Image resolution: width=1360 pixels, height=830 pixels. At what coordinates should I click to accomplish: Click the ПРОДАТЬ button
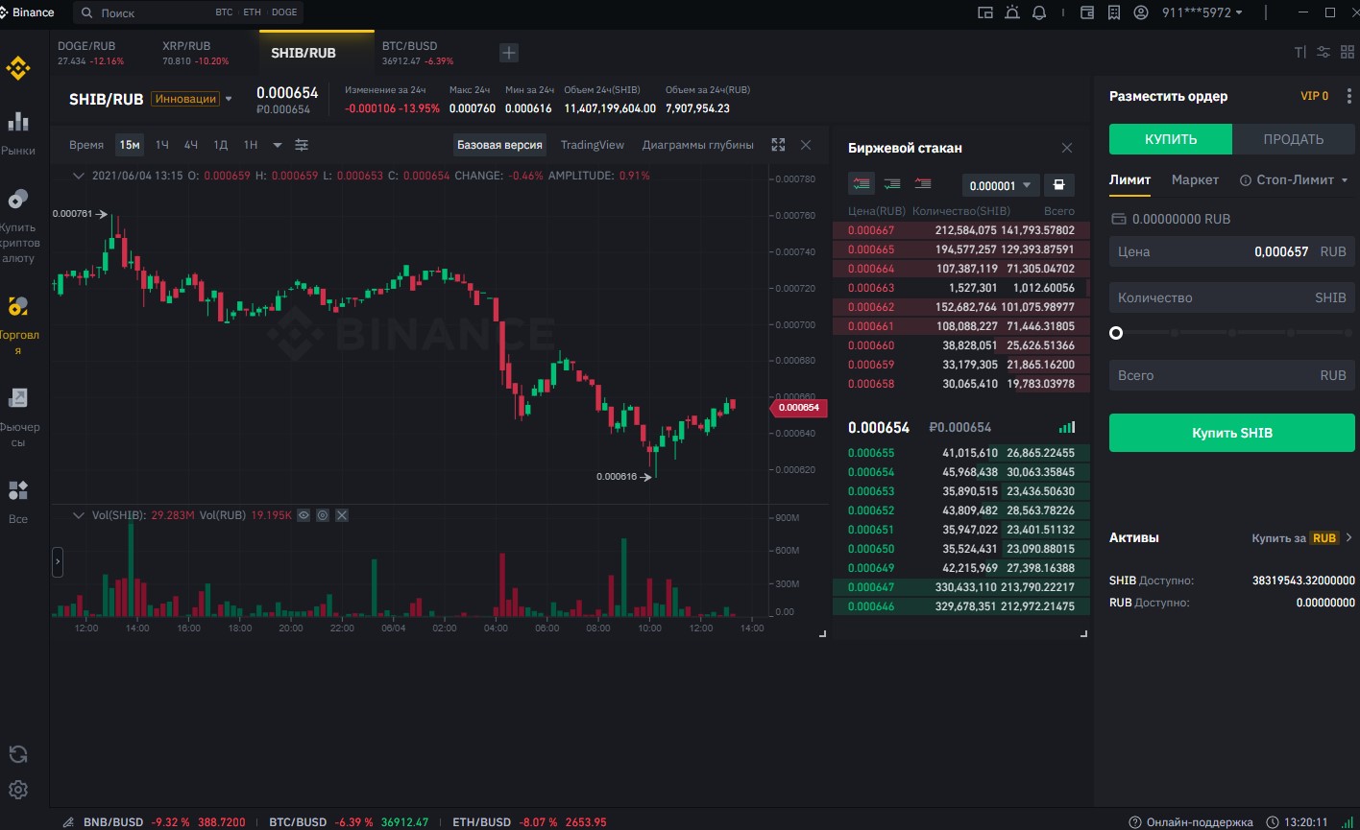click(x=1294, y=139)
